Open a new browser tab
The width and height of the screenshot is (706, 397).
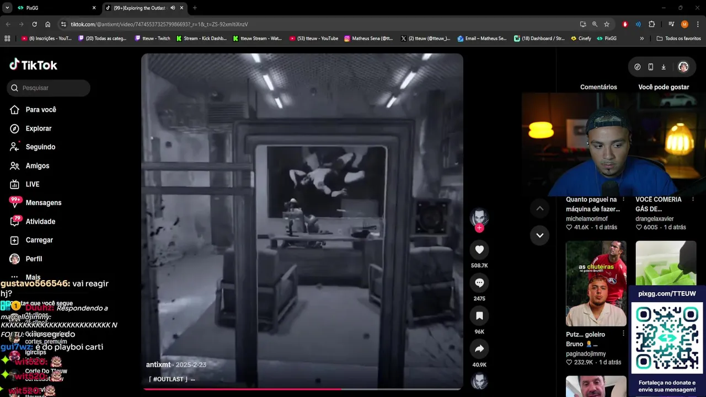click(x=195, y=8)
